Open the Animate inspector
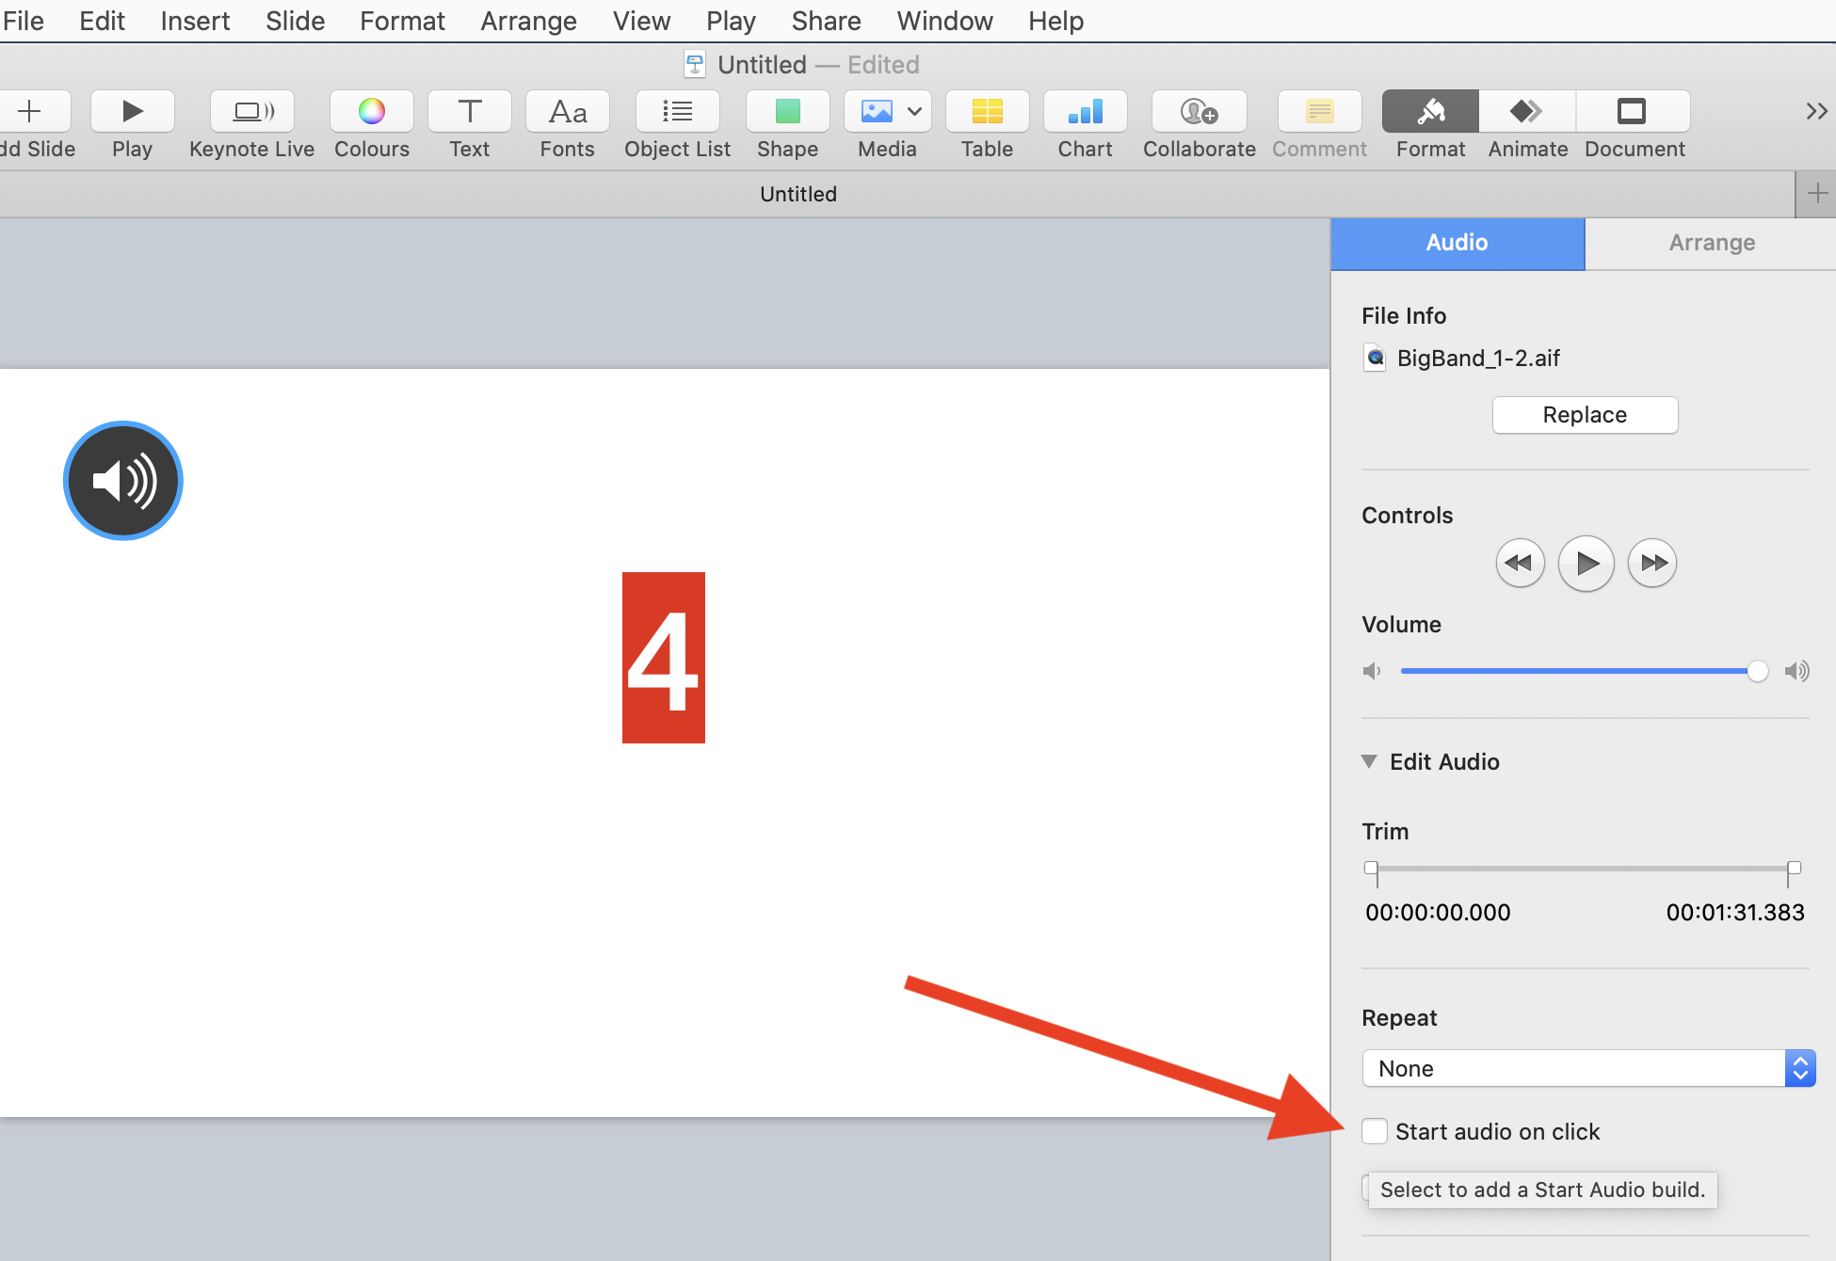Viewport: 1836px width, 1261px height. (1526, 112)
